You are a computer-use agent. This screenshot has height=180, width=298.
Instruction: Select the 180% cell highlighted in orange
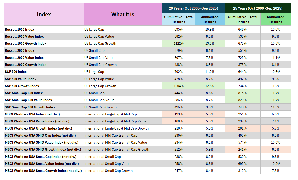point(179,121)
